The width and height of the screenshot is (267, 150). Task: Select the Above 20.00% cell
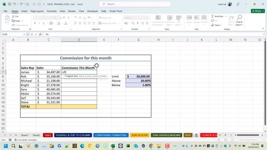139,81
